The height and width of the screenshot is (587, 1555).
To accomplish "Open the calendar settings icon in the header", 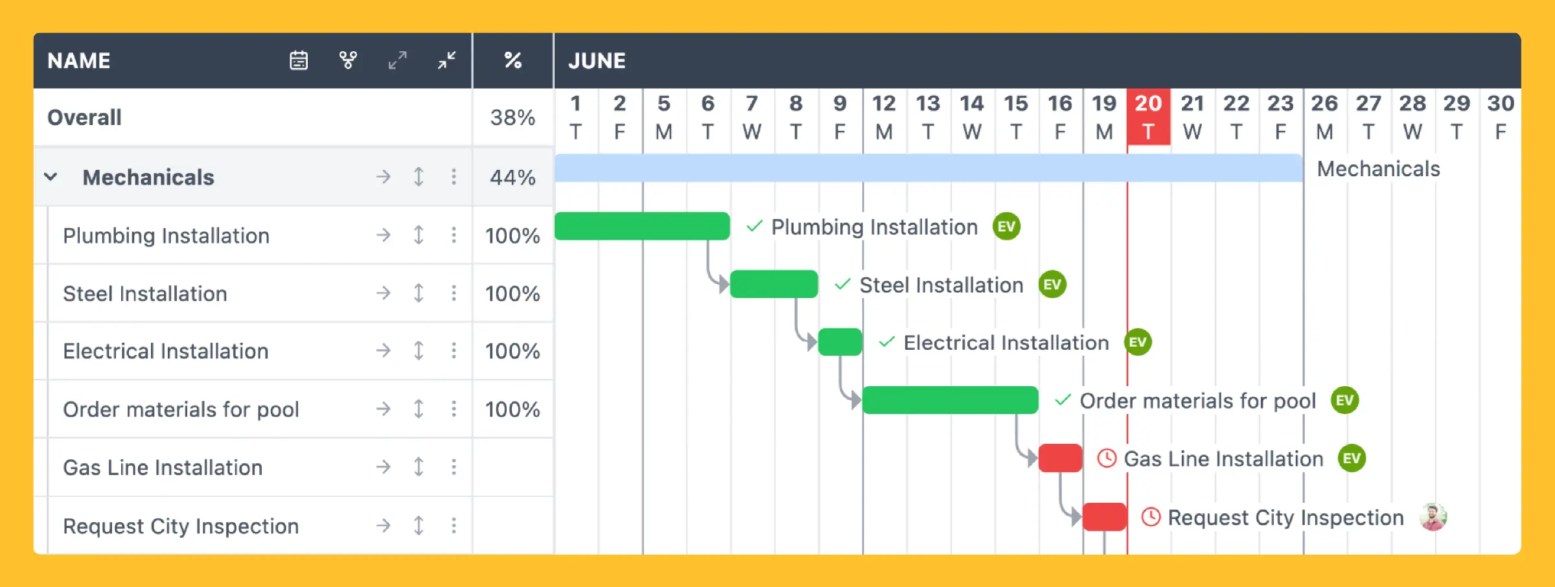I will point(298,60).
